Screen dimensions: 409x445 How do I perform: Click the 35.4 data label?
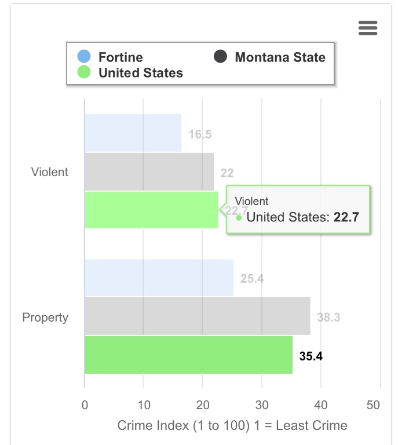click(311, 356)
